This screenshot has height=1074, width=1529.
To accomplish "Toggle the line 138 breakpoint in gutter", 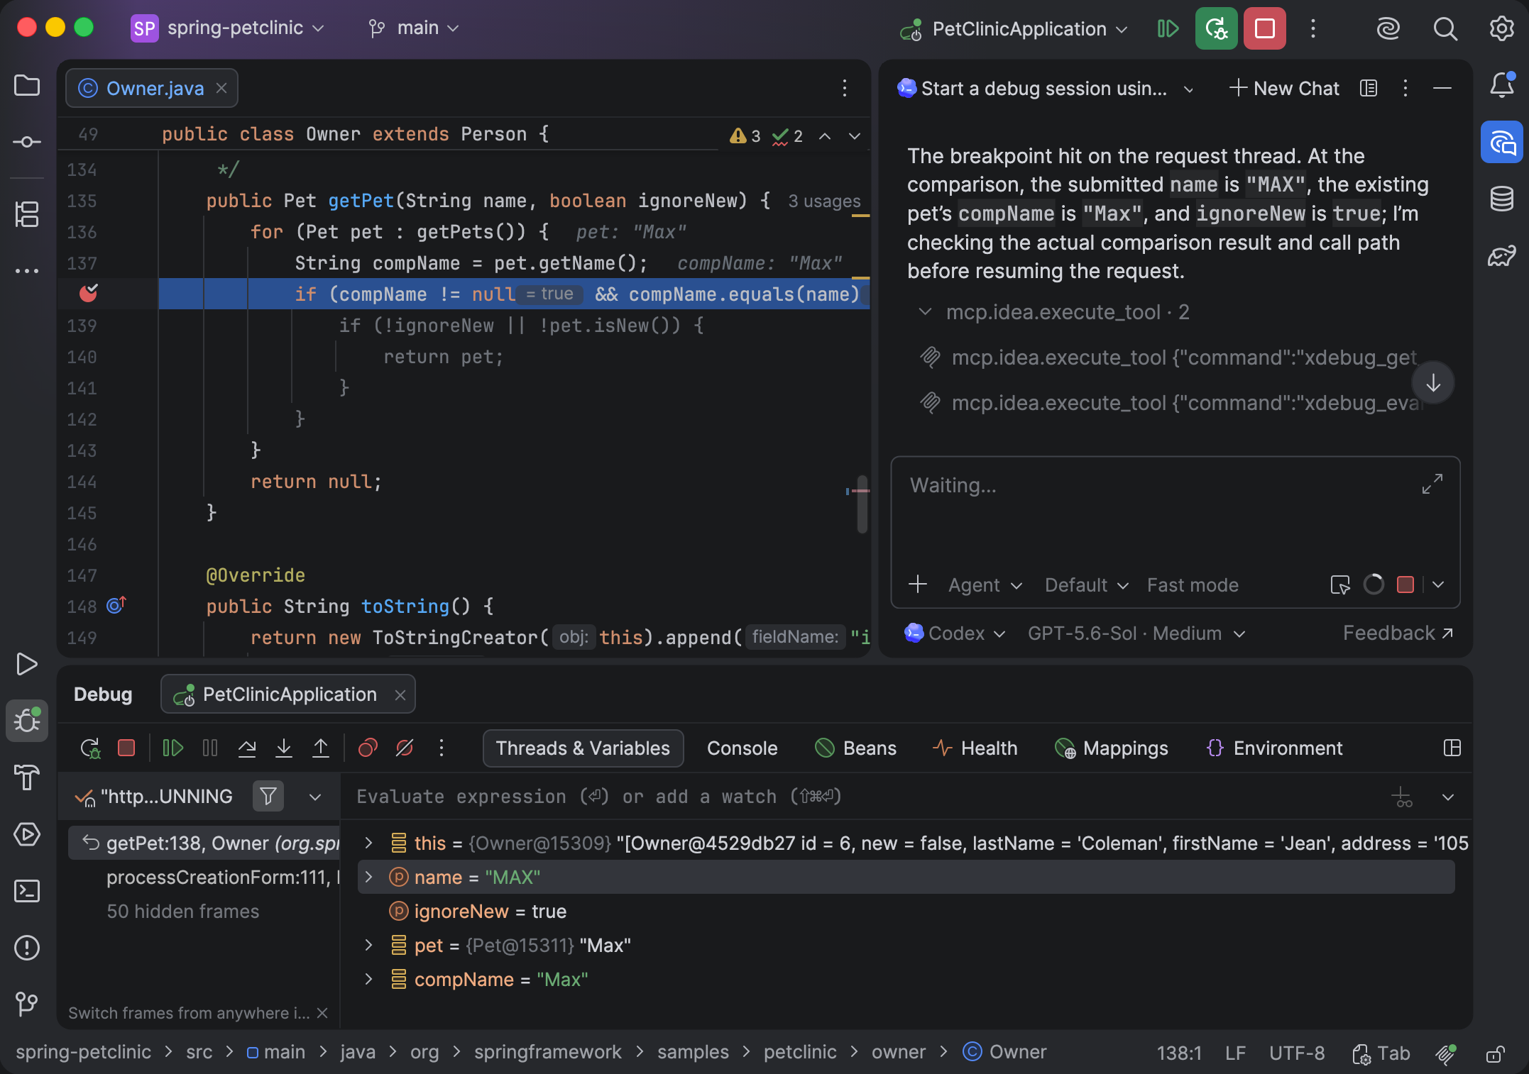I will coord(88,293).
